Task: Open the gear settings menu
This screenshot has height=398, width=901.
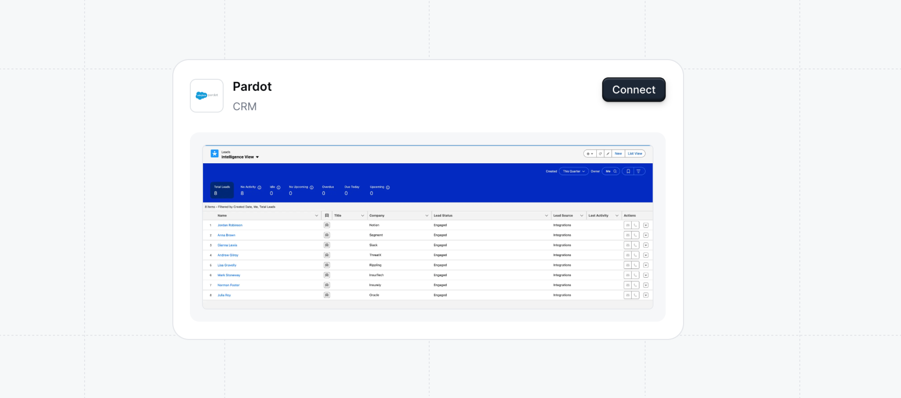Action: click(590, 153)
